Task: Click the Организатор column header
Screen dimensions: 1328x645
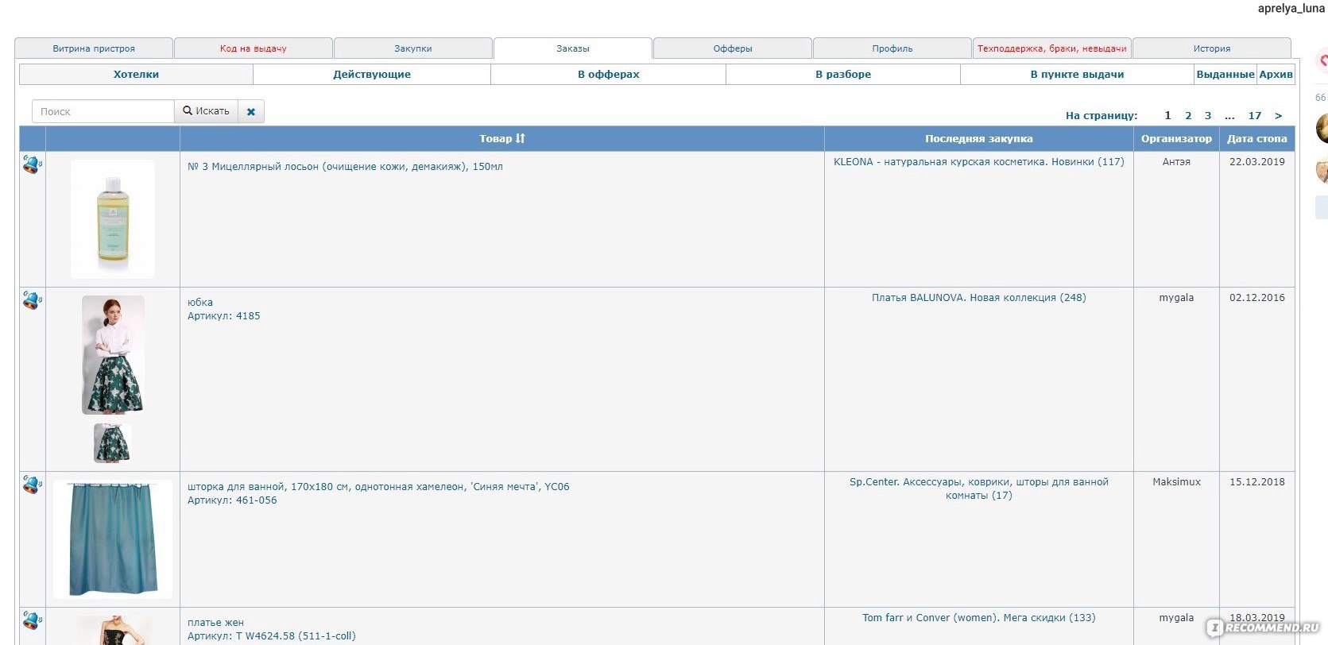Action: (x=1177, y=138)
